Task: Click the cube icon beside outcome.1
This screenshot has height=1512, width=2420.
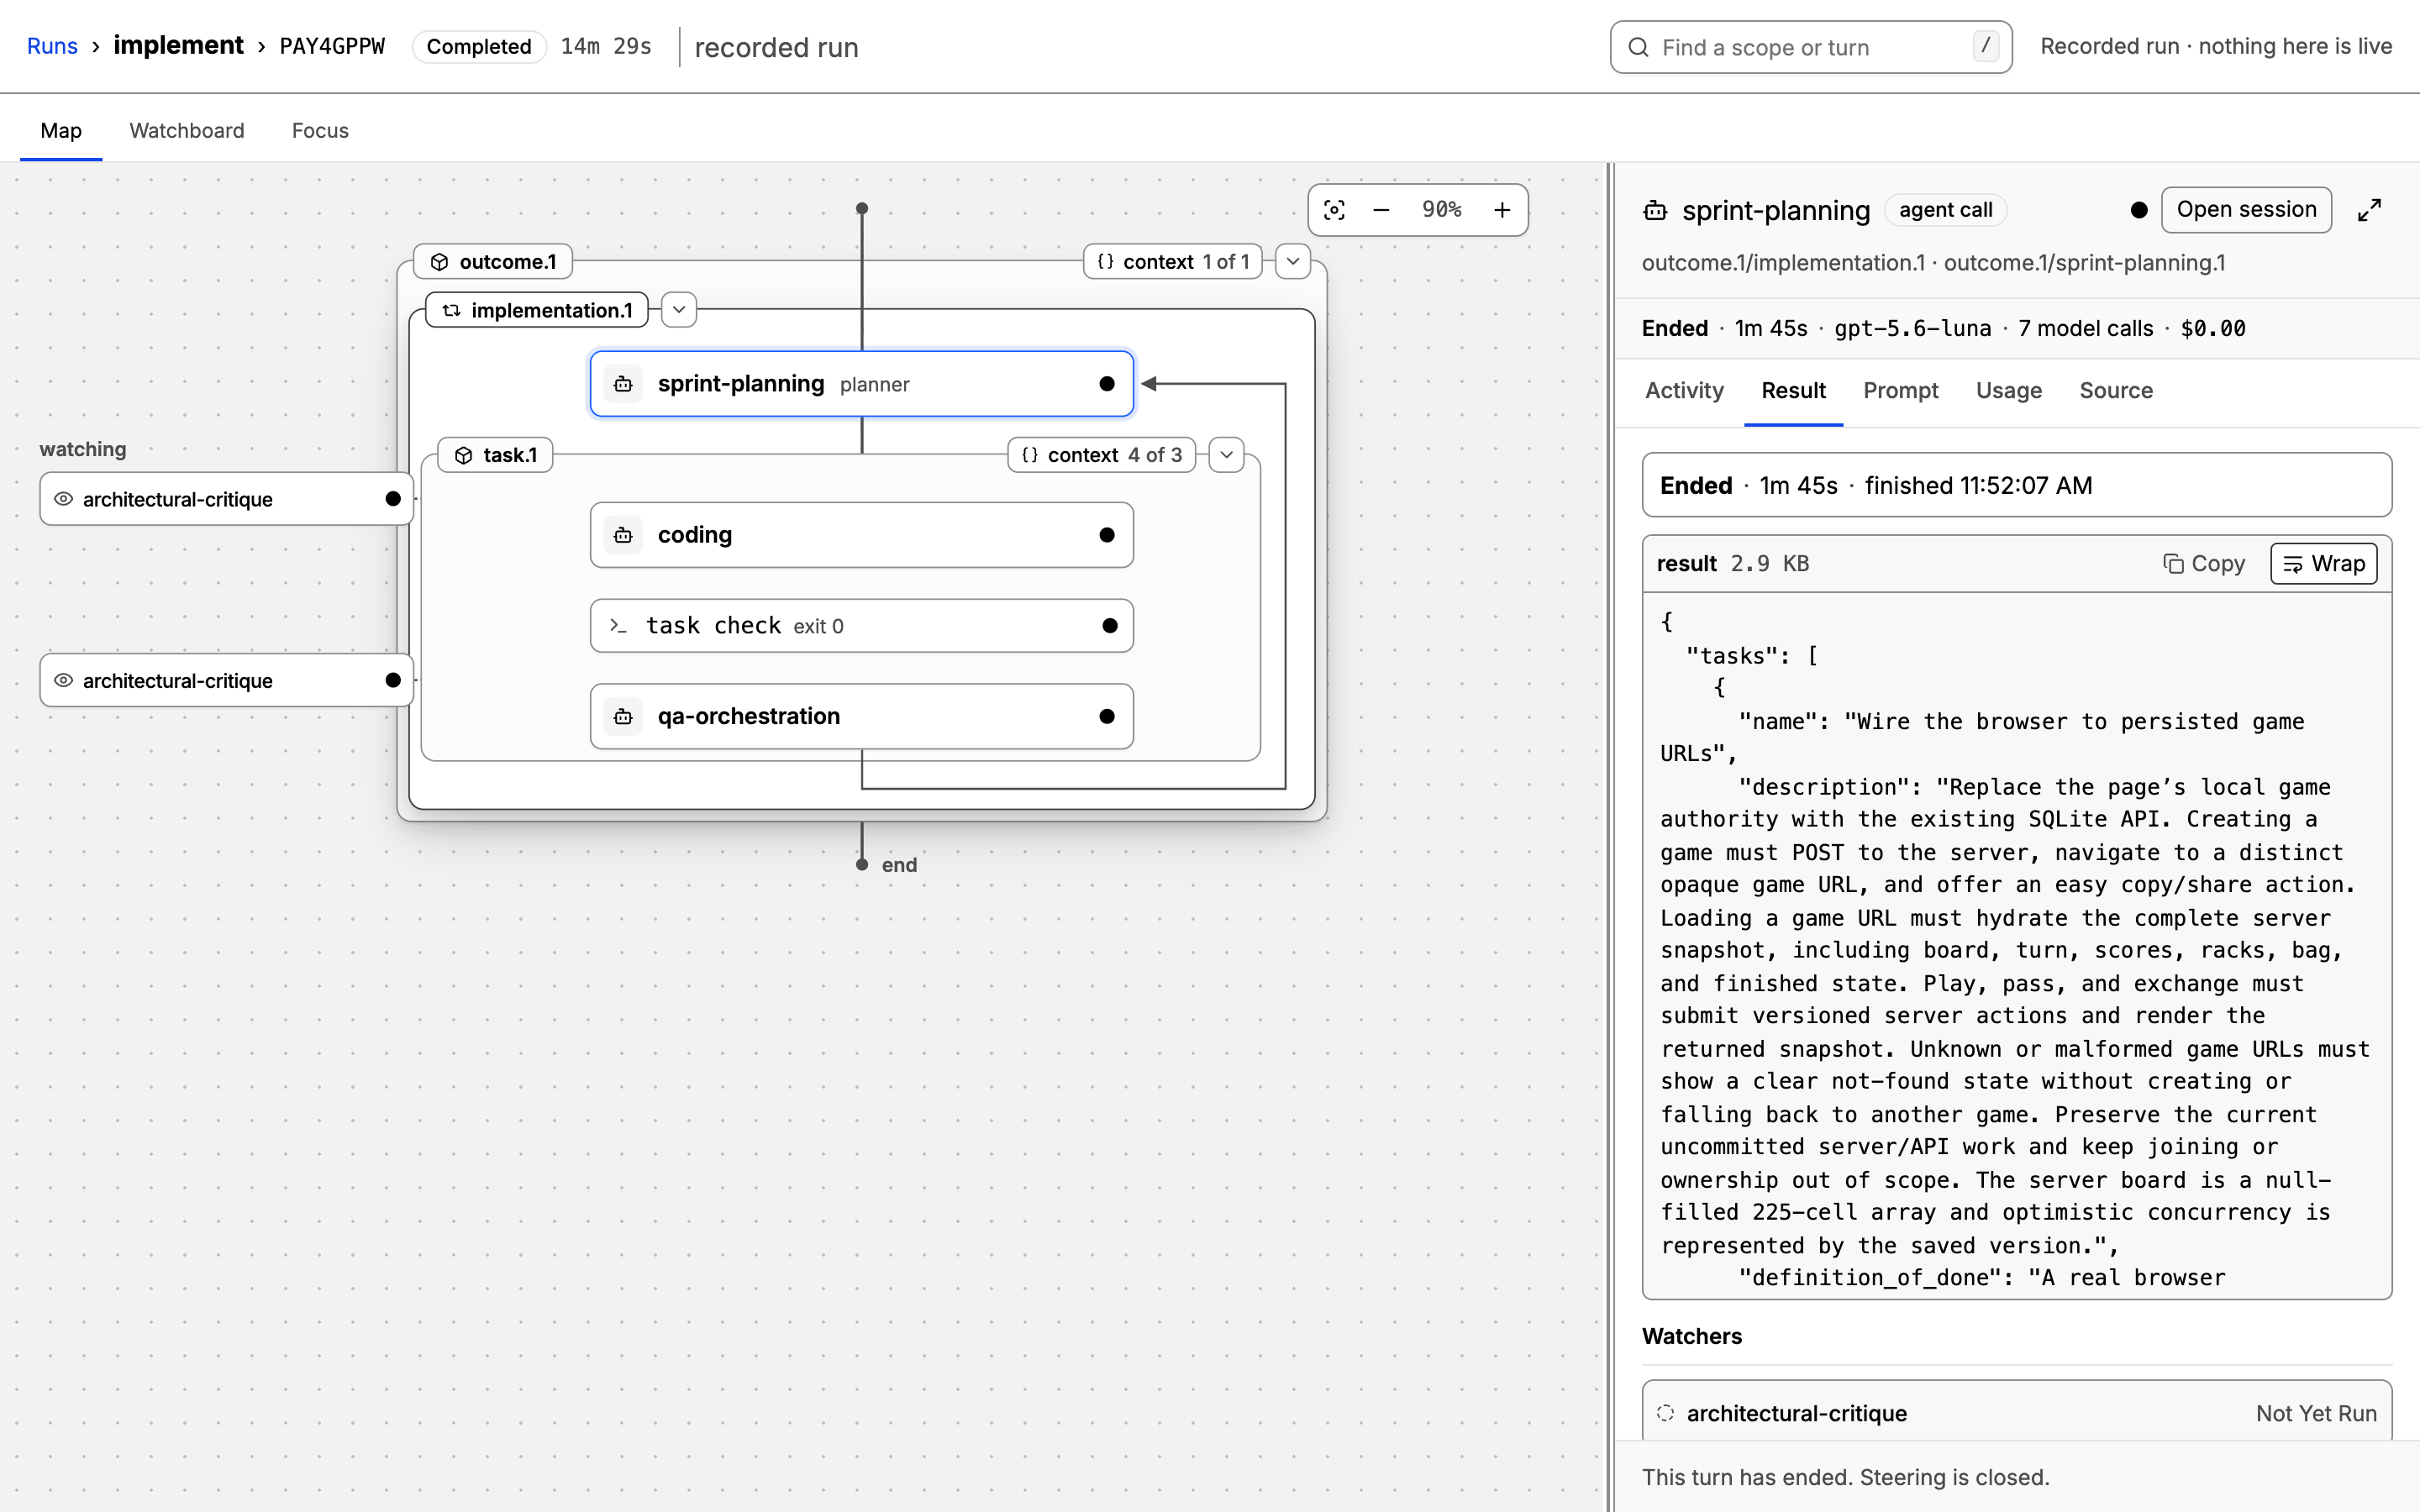Action: 439,262
